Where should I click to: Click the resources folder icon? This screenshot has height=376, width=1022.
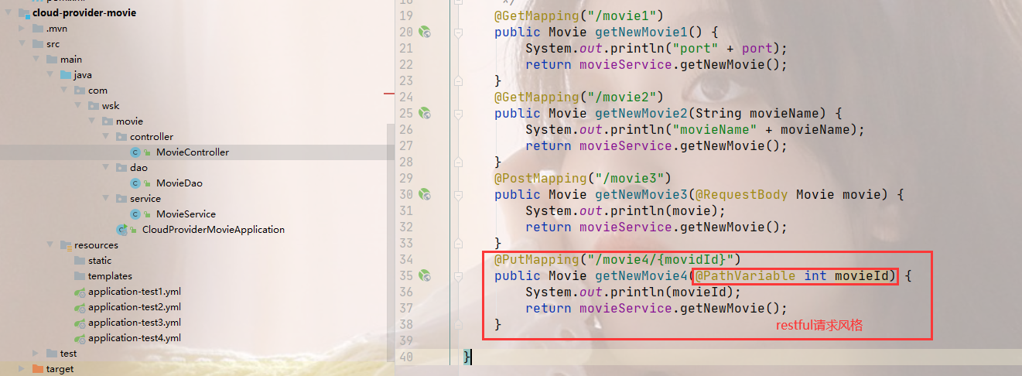[x=66, y=245]
